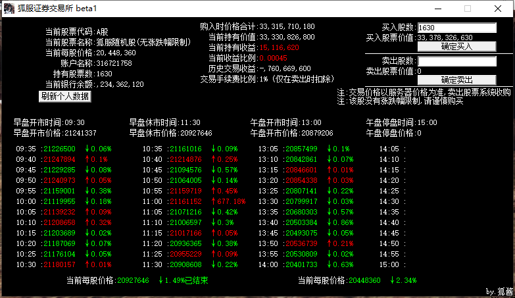This screenshot has width=515, height=298.
Task: Click the red 当前持有收益 value 15,116,620
Action: tap(279, 47)
